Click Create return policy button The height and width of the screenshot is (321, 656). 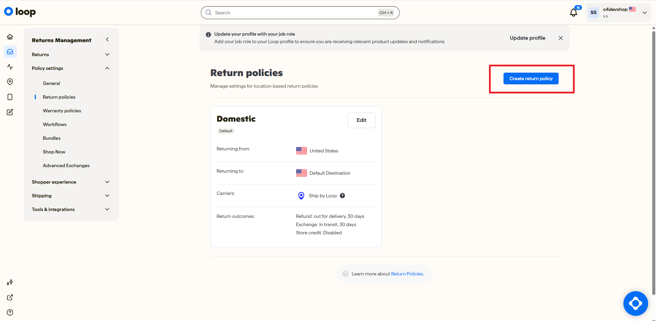[x=531, y=78]
